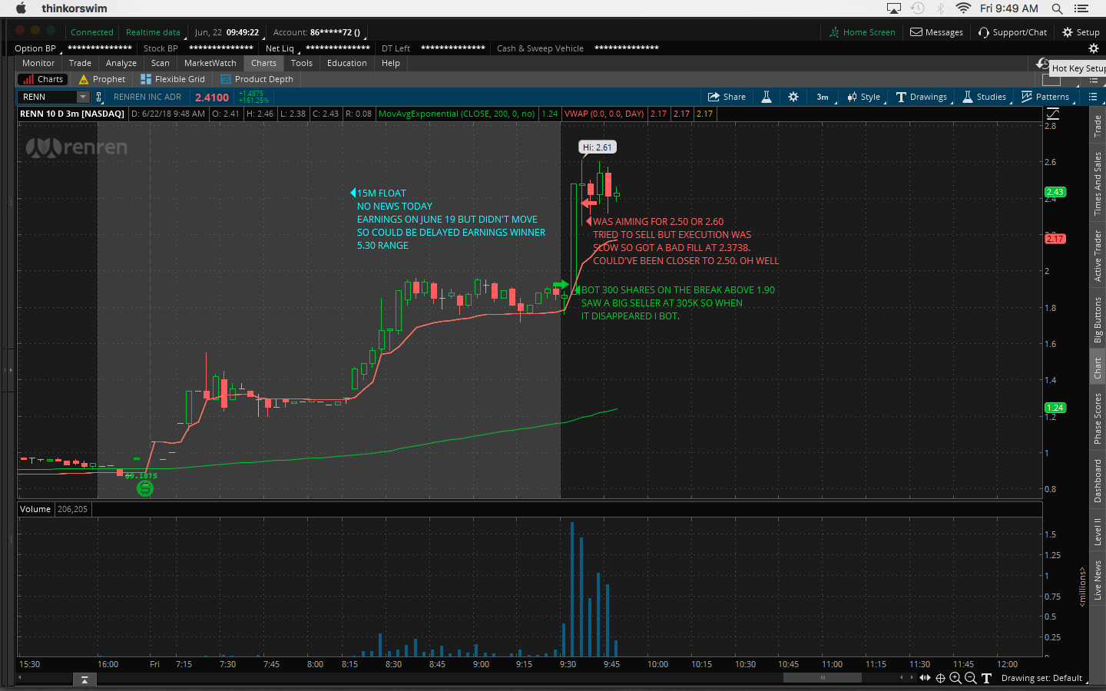Switch to the Scan tab
Image resolution: width=1106 pixels, height=691 pixels.
[161, 63]
